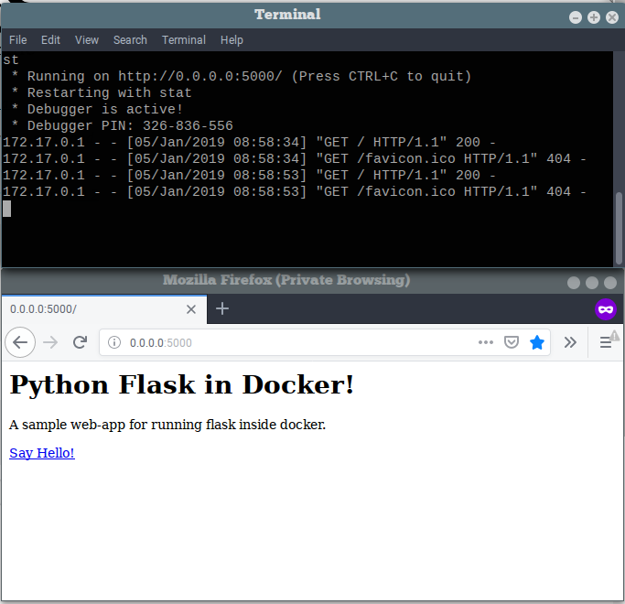Click the Terminal window title bar
This screenshot has height=604, width=625.
[287, 16]
